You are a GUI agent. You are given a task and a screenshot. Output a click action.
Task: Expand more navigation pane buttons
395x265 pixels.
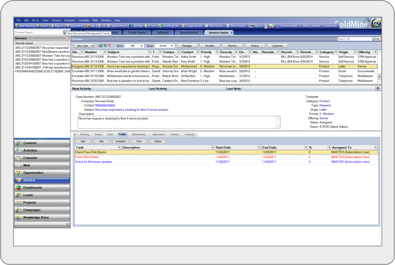67,224
